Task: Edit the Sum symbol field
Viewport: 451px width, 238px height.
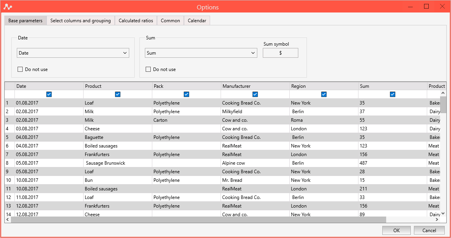Action: pos(280,53)
